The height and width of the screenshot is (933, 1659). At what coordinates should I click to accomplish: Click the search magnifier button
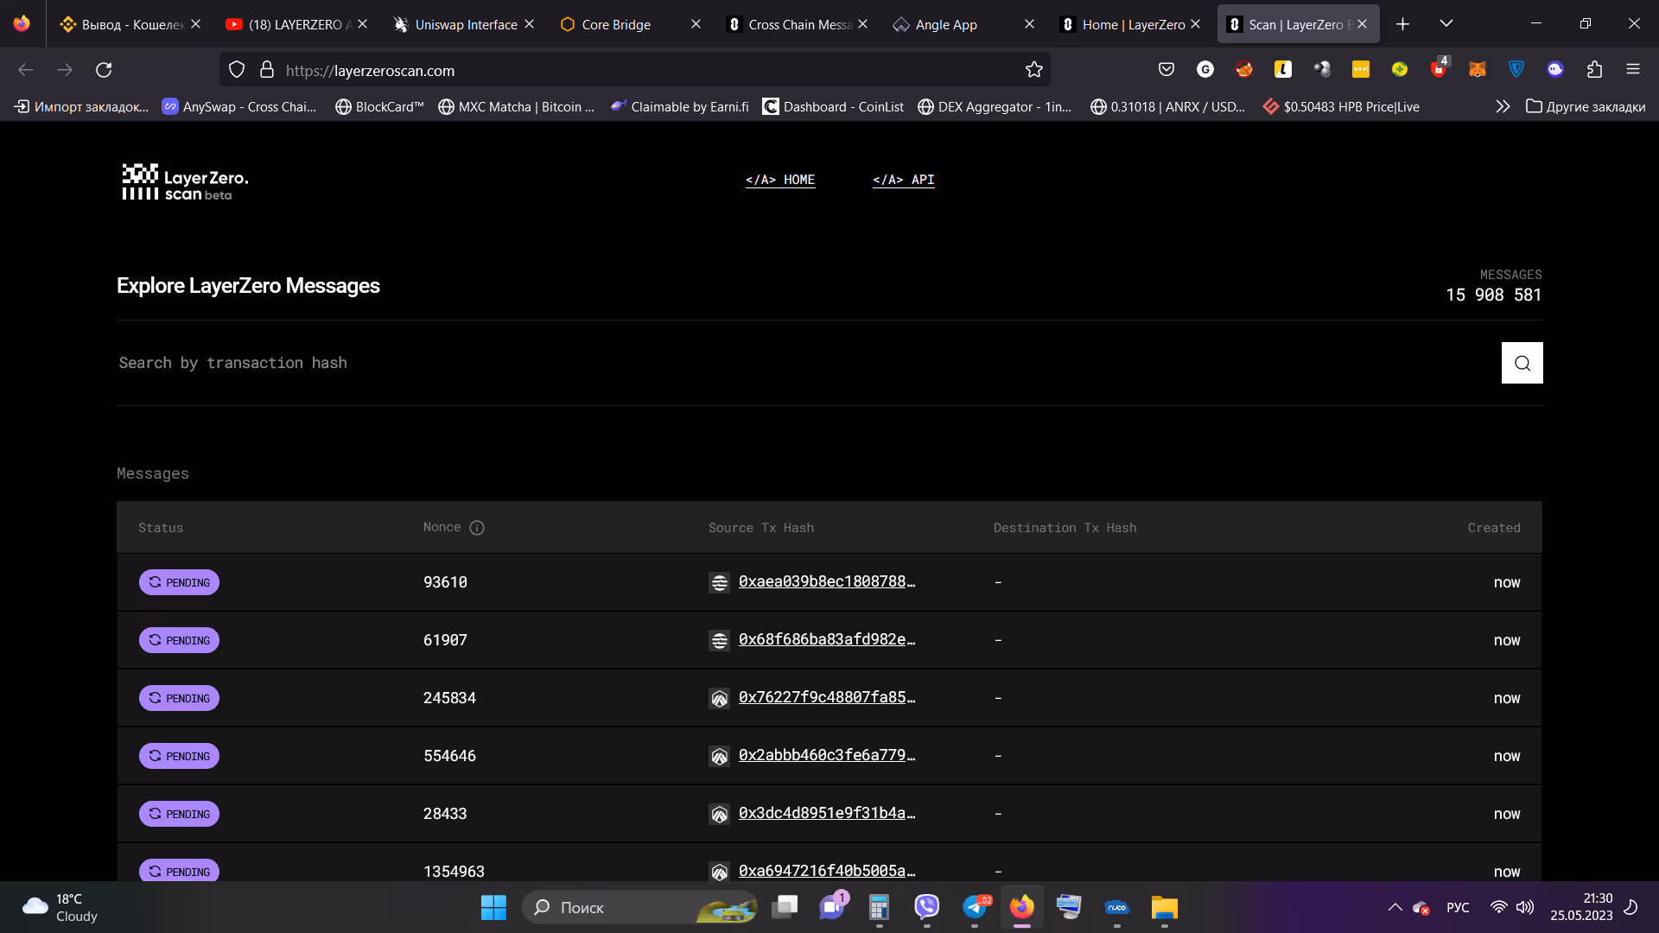[x=1522, y=363]
